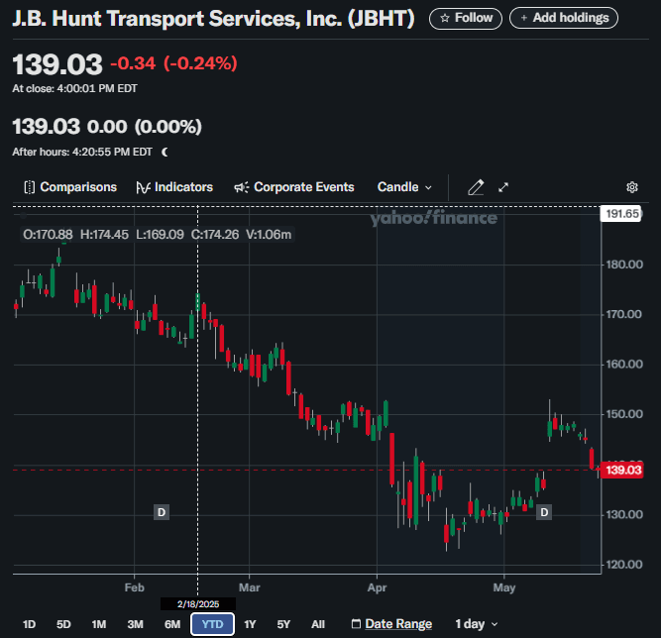Select 1M range tab
This screenshot has height=638, width=661.
coord(99,624)
